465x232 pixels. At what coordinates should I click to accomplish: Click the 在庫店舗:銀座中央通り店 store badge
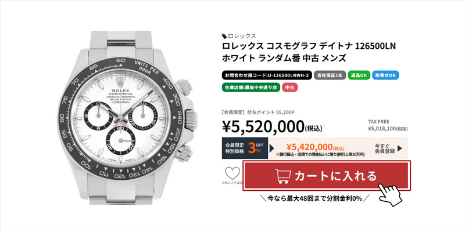click(251, 88)
